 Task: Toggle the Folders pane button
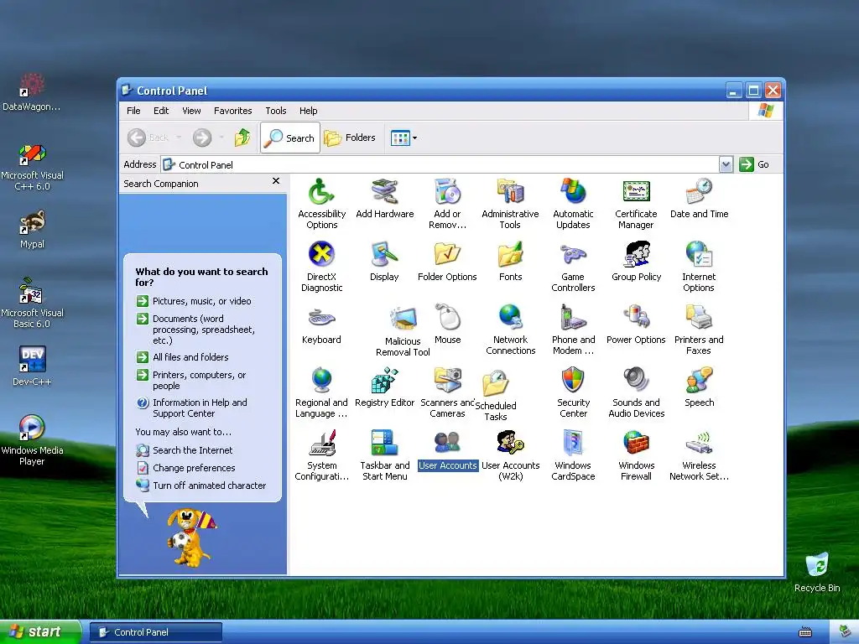coord(350,138)
